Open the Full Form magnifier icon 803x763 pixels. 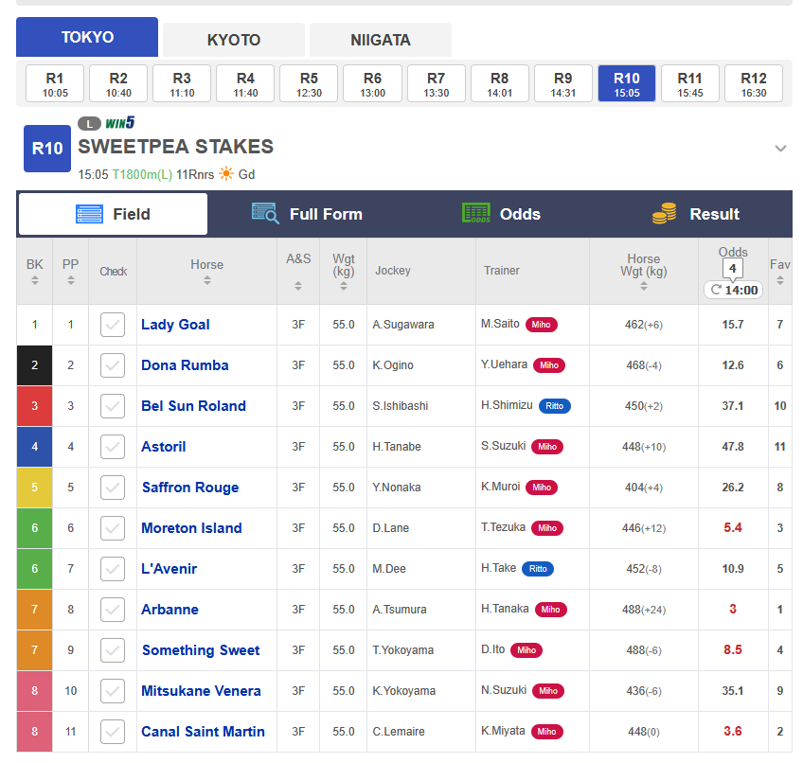pyautogui.click(x=265, y=214)
